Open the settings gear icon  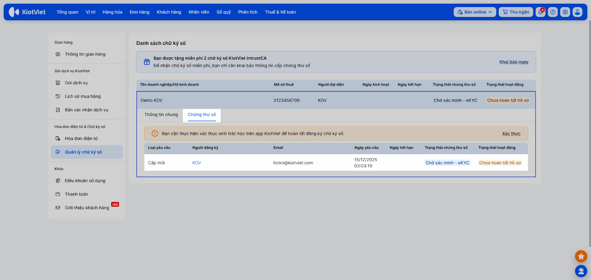tap(565, 12)
